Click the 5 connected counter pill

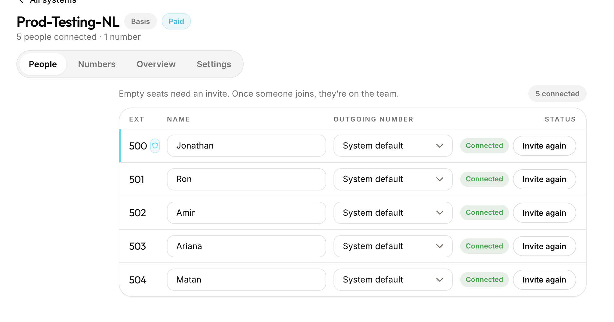(557, 94)
